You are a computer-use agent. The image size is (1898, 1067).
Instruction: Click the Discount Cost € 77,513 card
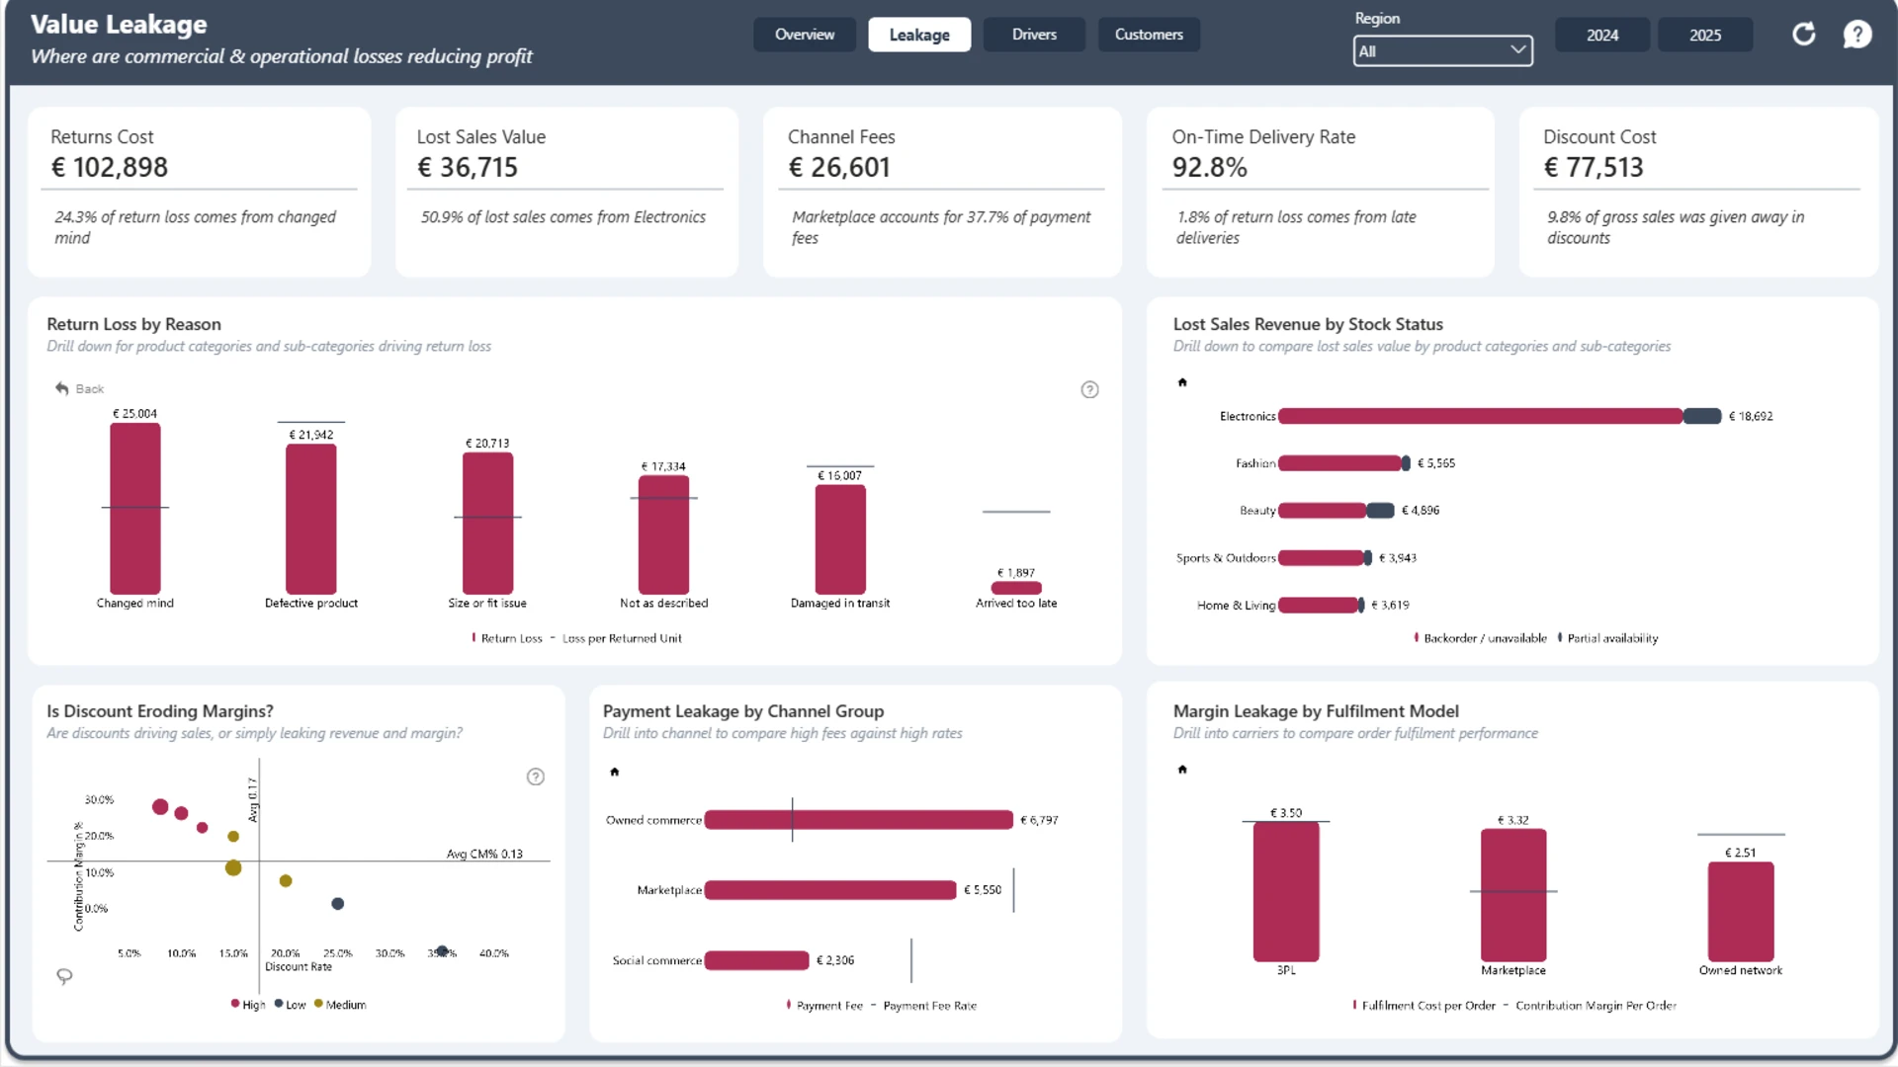click(1698, 193)
